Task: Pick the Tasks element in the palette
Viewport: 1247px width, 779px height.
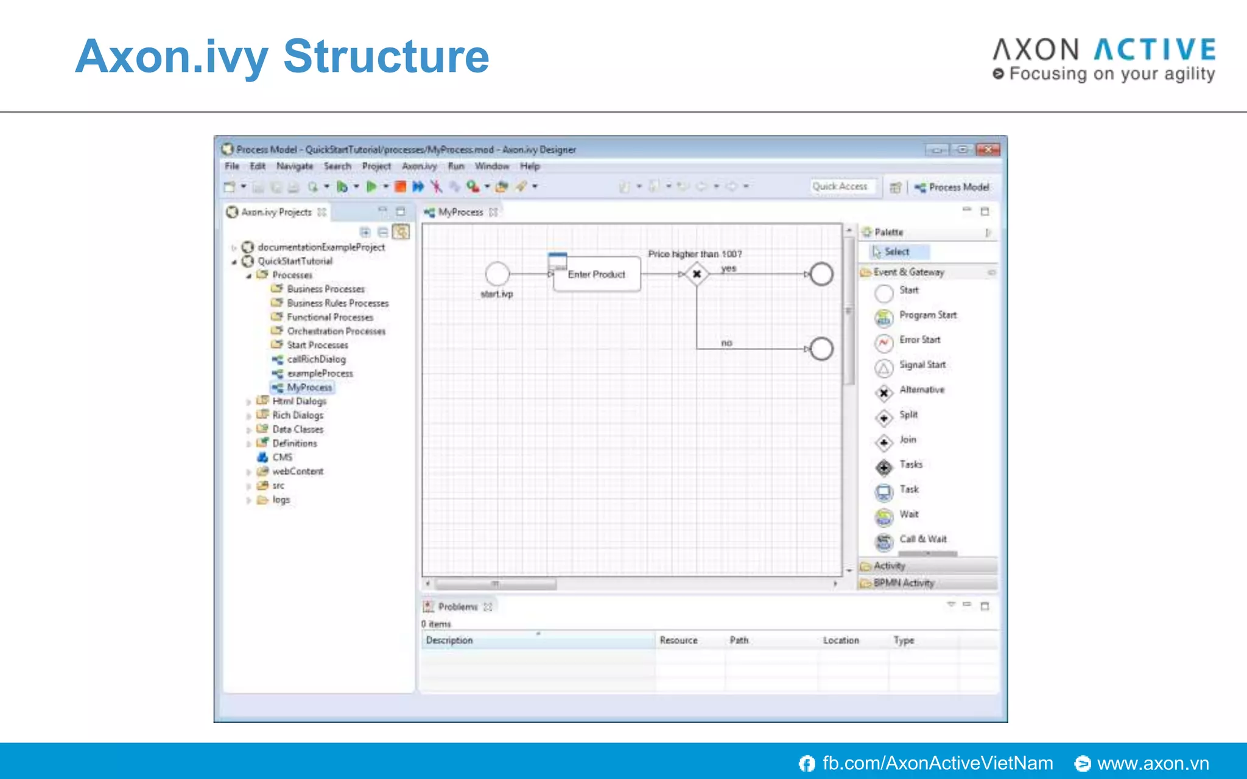Action: point(899,466)
